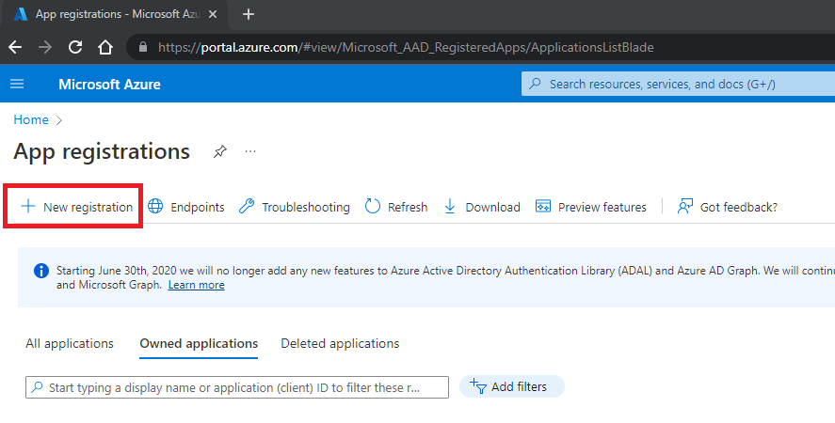Select the Owned applications tab
Image resolution: width=835 pixels, height=423 pixels.
tap(199, 344)
